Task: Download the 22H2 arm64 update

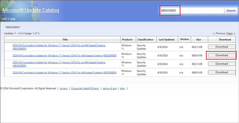Action: (222, 64)
